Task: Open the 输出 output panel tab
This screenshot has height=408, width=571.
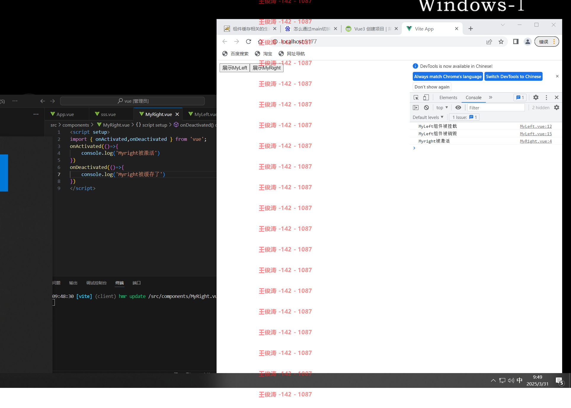Action: click(73, 283)
